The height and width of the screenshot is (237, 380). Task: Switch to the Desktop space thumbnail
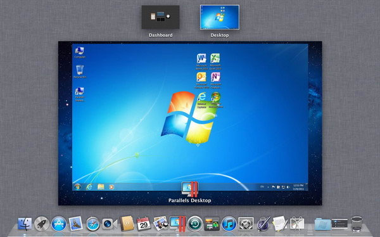pyautogui.click(x=220, y=17)
